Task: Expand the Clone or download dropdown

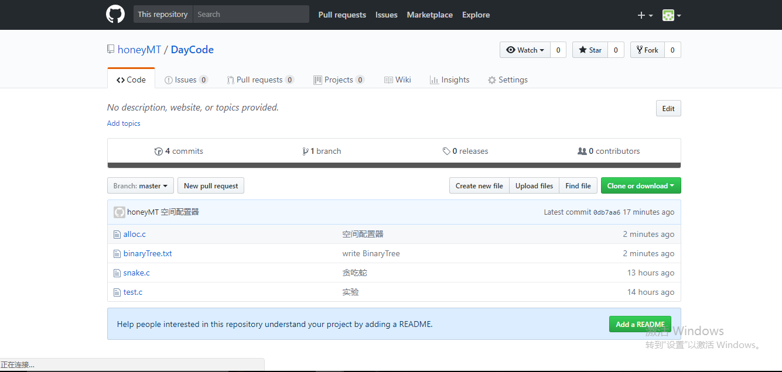Action: click(641, 186)
